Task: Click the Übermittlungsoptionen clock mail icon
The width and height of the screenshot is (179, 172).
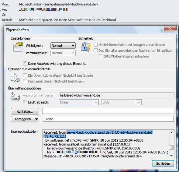Action: 15,97
